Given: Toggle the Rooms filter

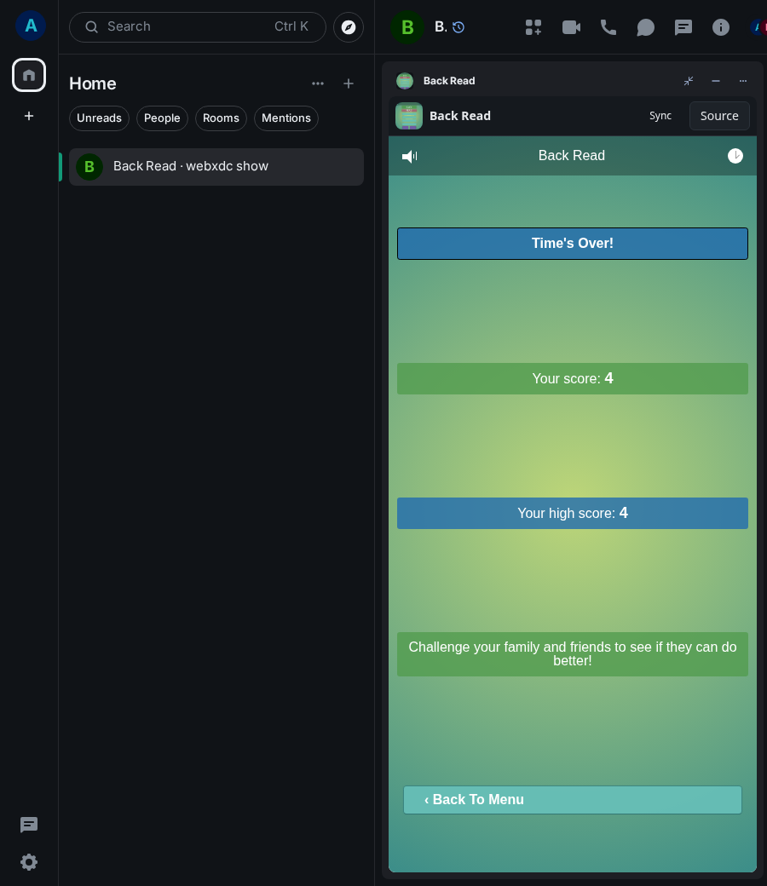Looking at the screenshot, I should (221, 118).
